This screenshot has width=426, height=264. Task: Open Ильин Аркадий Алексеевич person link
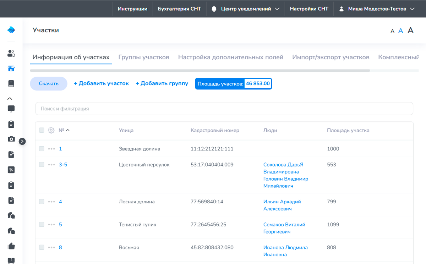pyautogui.click(x=282, y=205)
